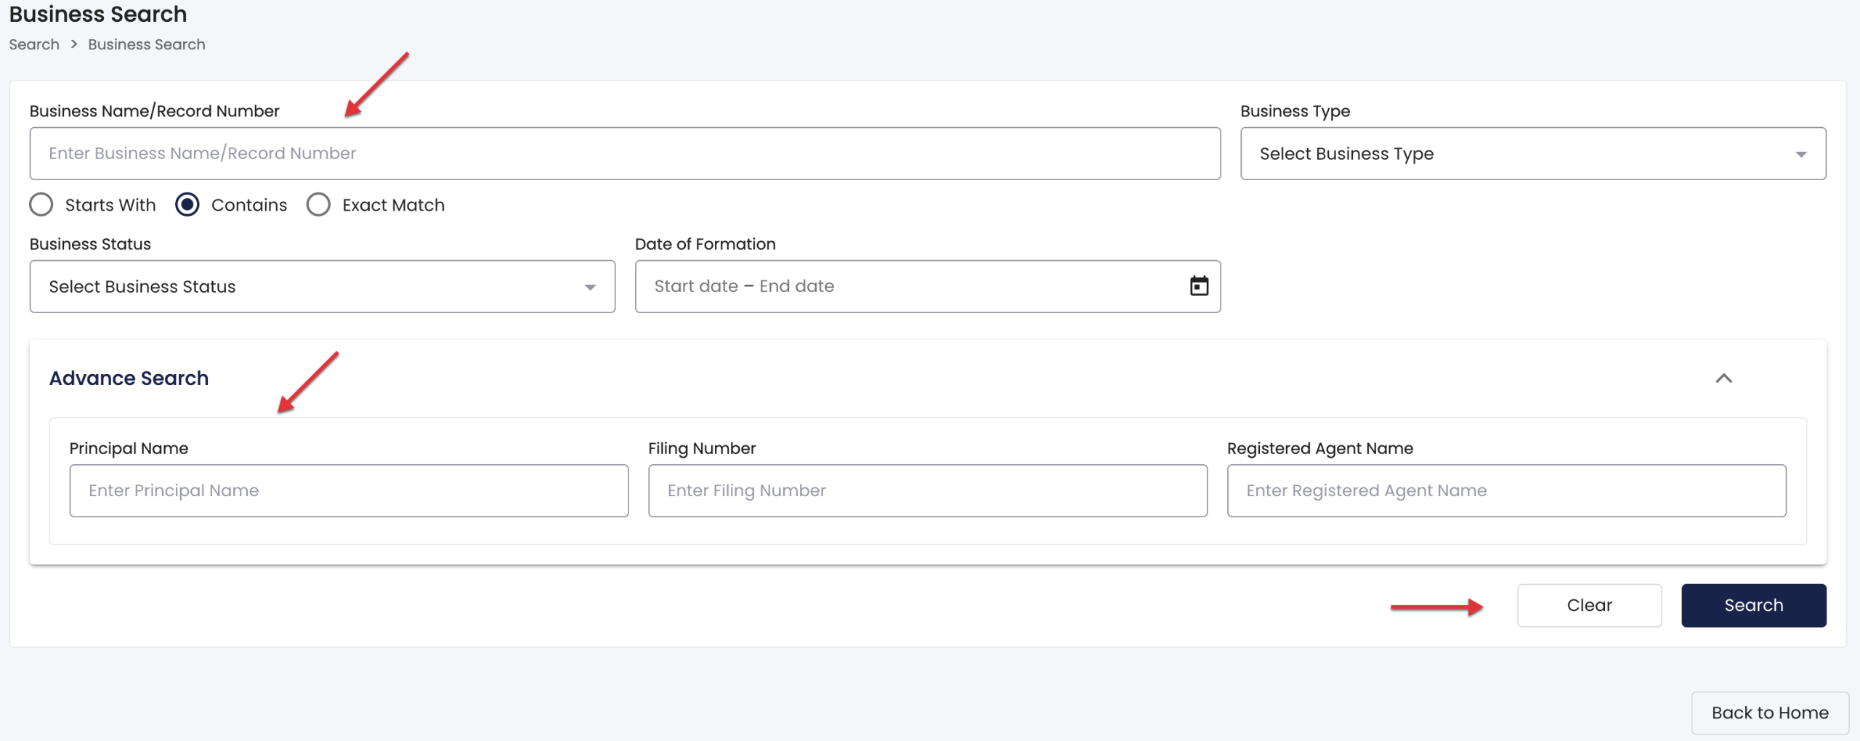The width and height of the screenshot is (1860, 741).
Task: Click the breadcrumb separator arrow
Action: coord(74,44)
